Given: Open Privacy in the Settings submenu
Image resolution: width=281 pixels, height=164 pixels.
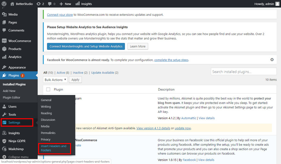Looking at the screenshot, I should tap(46, 139).
